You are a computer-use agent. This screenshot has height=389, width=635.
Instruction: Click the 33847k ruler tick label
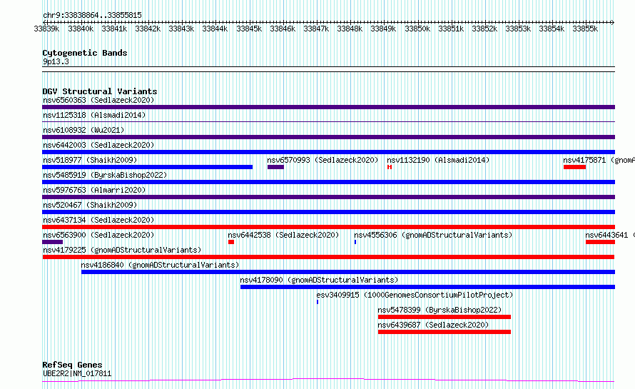pos(316,29)
